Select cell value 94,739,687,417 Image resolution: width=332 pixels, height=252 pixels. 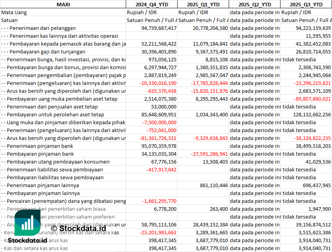[x=159, y=28]
